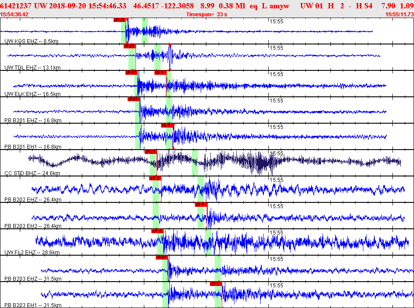Click depth value '8.99' in header

[x=207, y=6]
